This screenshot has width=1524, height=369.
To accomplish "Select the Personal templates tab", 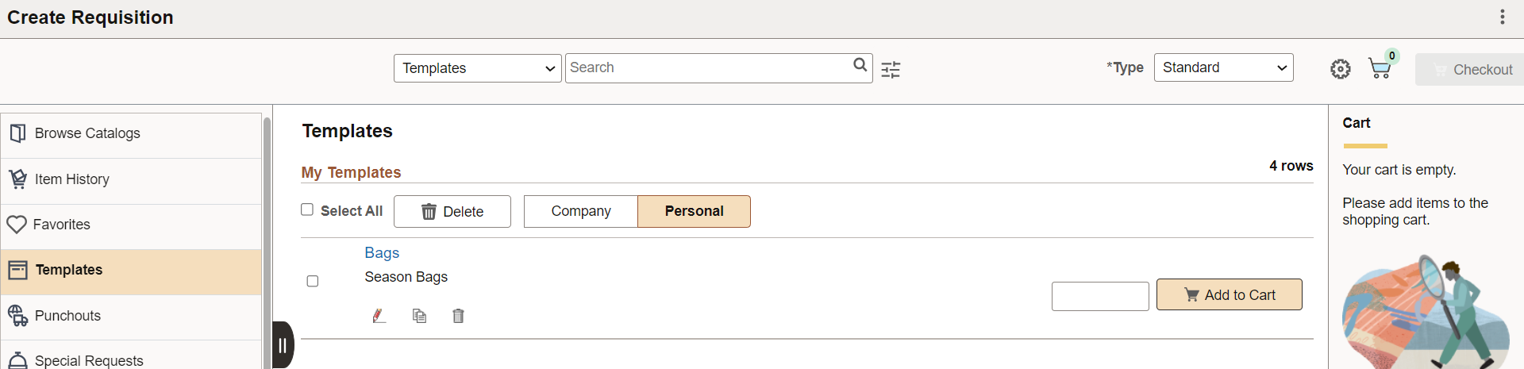I will point(694,211).
